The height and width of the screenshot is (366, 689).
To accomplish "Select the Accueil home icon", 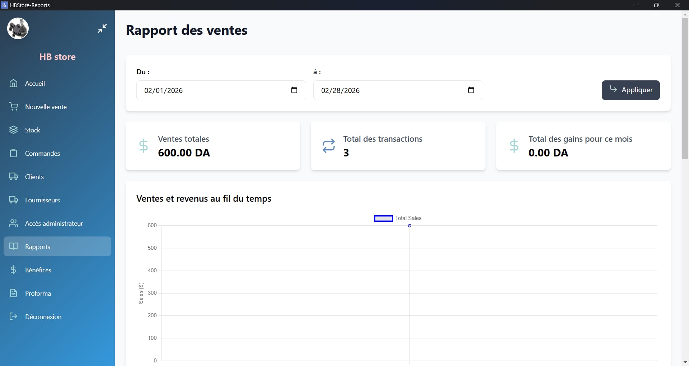I will click(13, 83).
